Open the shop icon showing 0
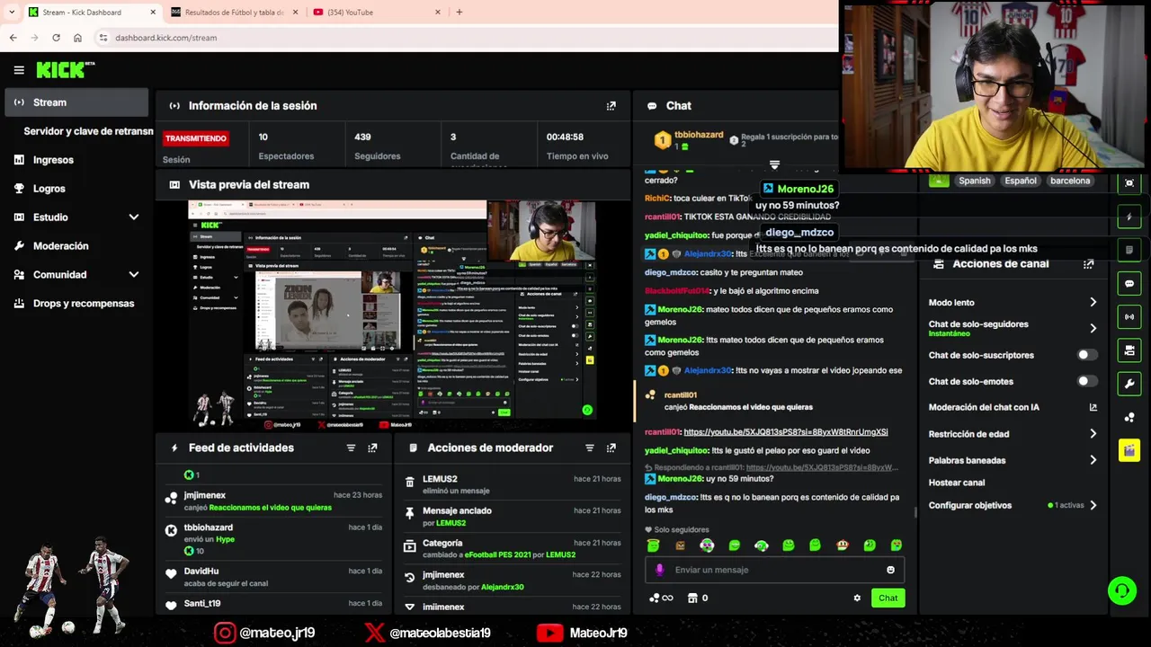Screen dimensions: 1151x647 (698, 598)
